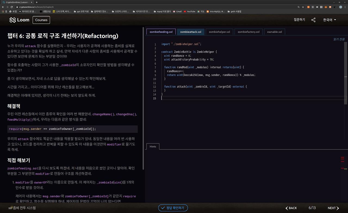Open the share icon in the header
The image size is (348, 213).
pyautogui.click(x=313, y=20)
